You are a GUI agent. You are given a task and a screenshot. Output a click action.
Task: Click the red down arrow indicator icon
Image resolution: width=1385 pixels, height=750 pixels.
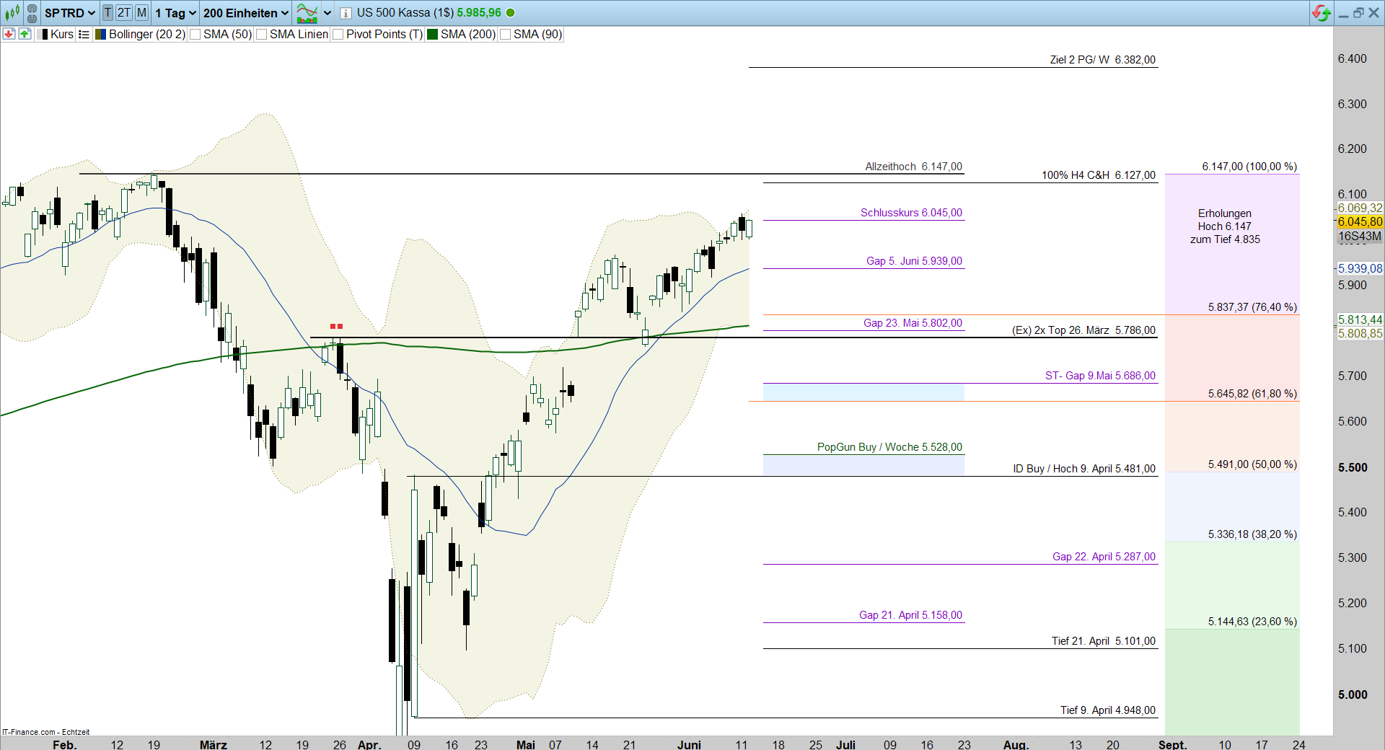[x=9, y=34]
